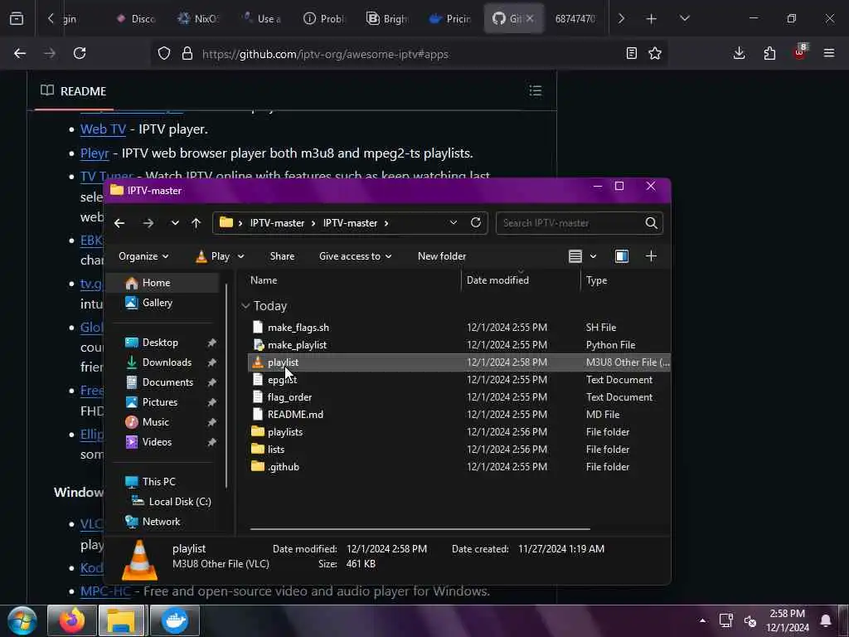Screen dimensions: 849x637
Task: Open Docker Desktop from taskbar
Action: [x=174, y=620]
